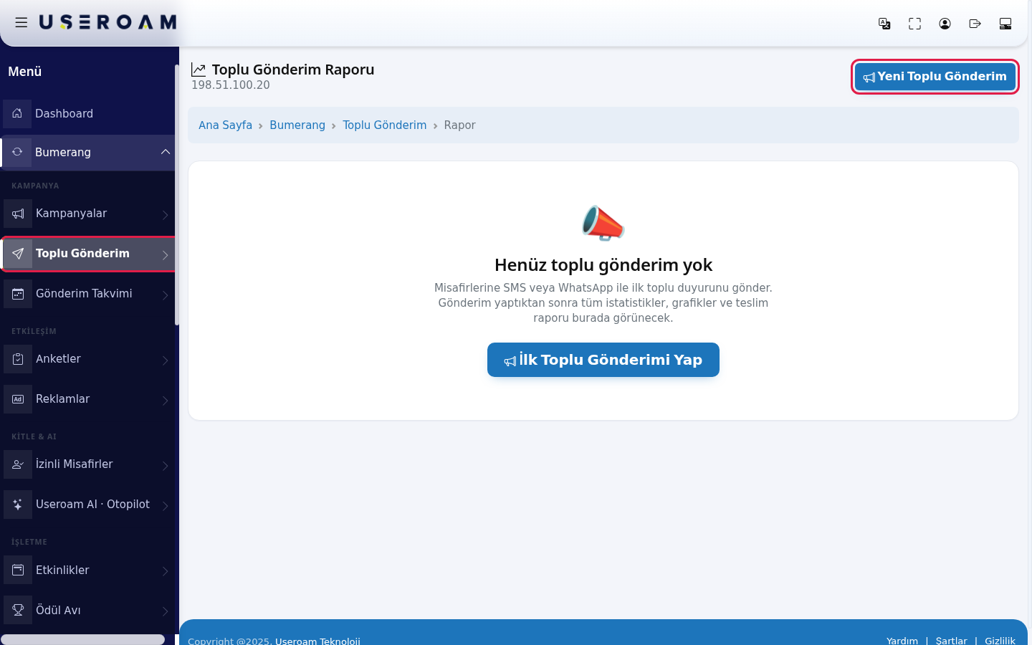
Task: Open the Gizlilik footer link
Action: tap(1000, 641)
